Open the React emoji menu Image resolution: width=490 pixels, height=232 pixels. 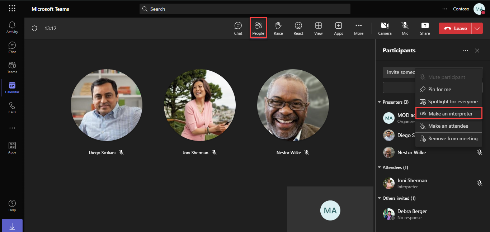298,28
